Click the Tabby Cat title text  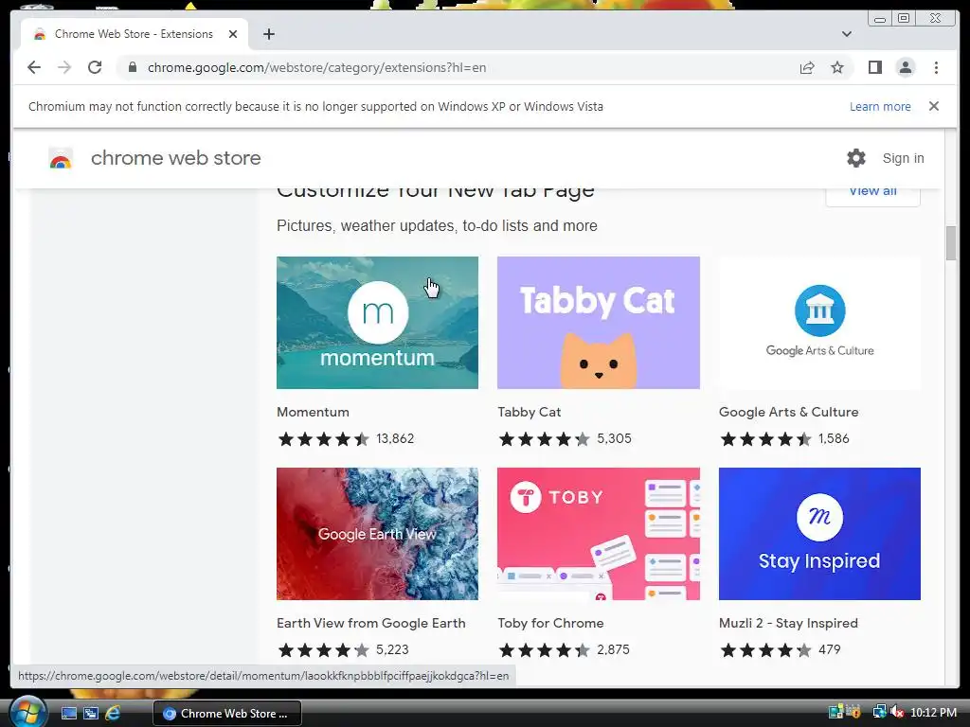(530, 412)
